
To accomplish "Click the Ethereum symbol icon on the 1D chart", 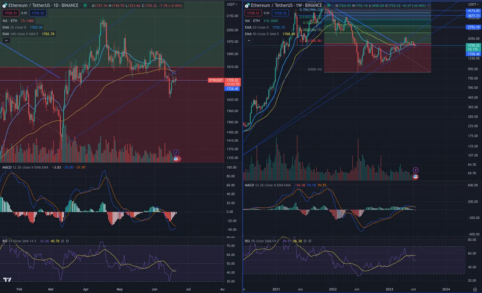I will [x=5, y=6].
